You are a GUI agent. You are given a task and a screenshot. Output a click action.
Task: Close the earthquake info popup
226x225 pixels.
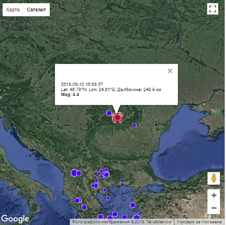tap(170, 71)
